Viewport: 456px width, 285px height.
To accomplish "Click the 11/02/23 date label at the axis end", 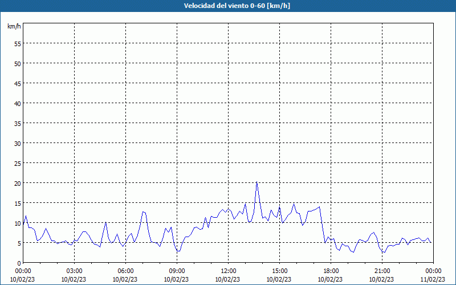I will coord(433,279).
